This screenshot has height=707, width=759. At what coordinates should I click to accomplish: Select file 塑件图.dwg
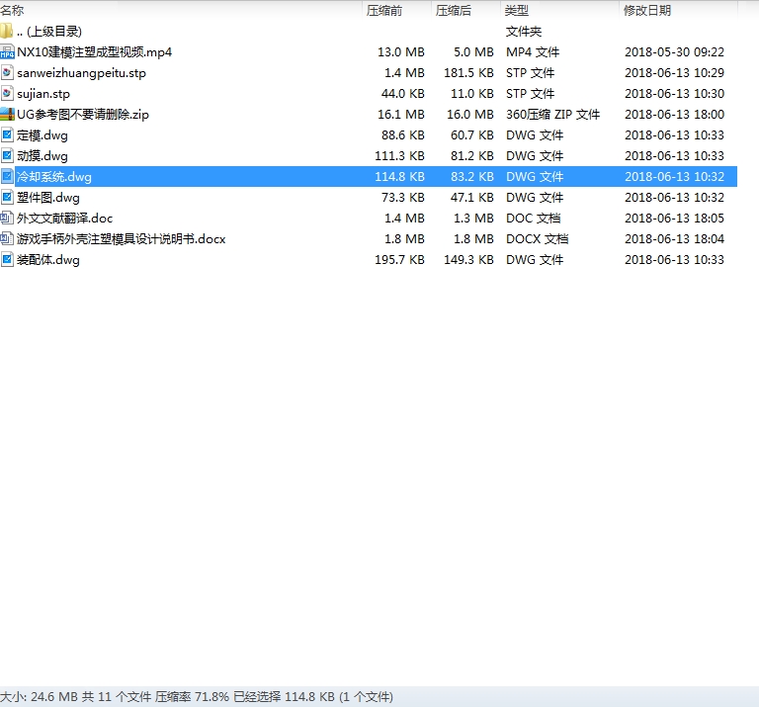click(x=48, y=198)
